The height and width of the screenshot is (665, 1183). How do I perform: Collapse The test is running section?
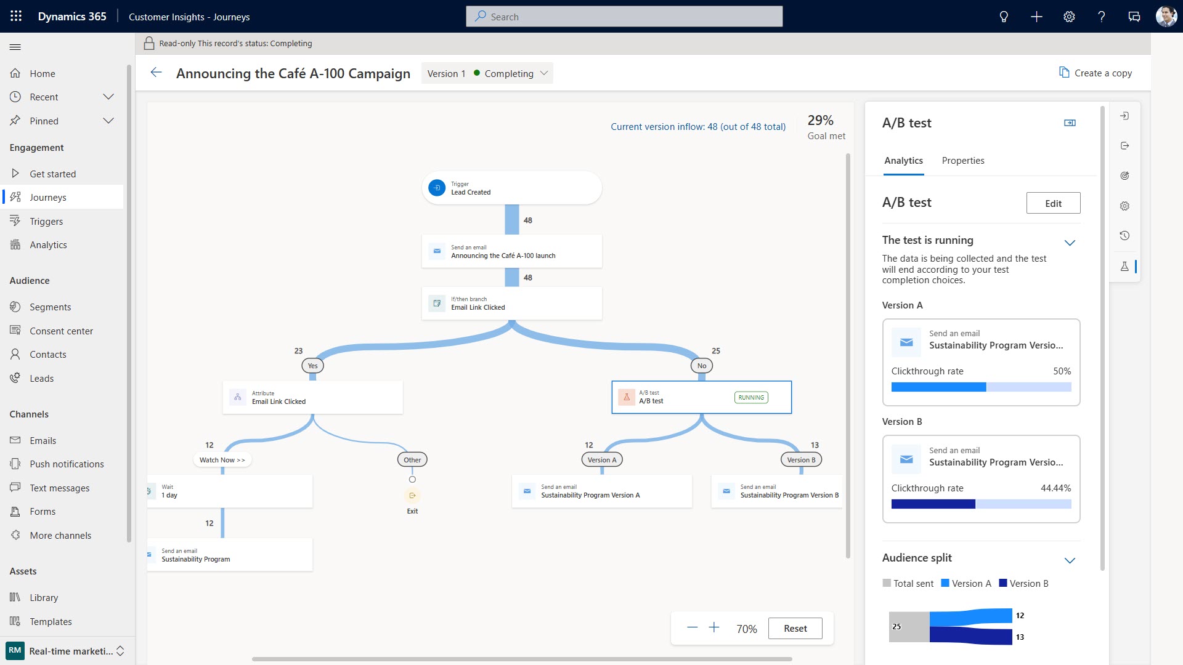(x=1071, y=242)
